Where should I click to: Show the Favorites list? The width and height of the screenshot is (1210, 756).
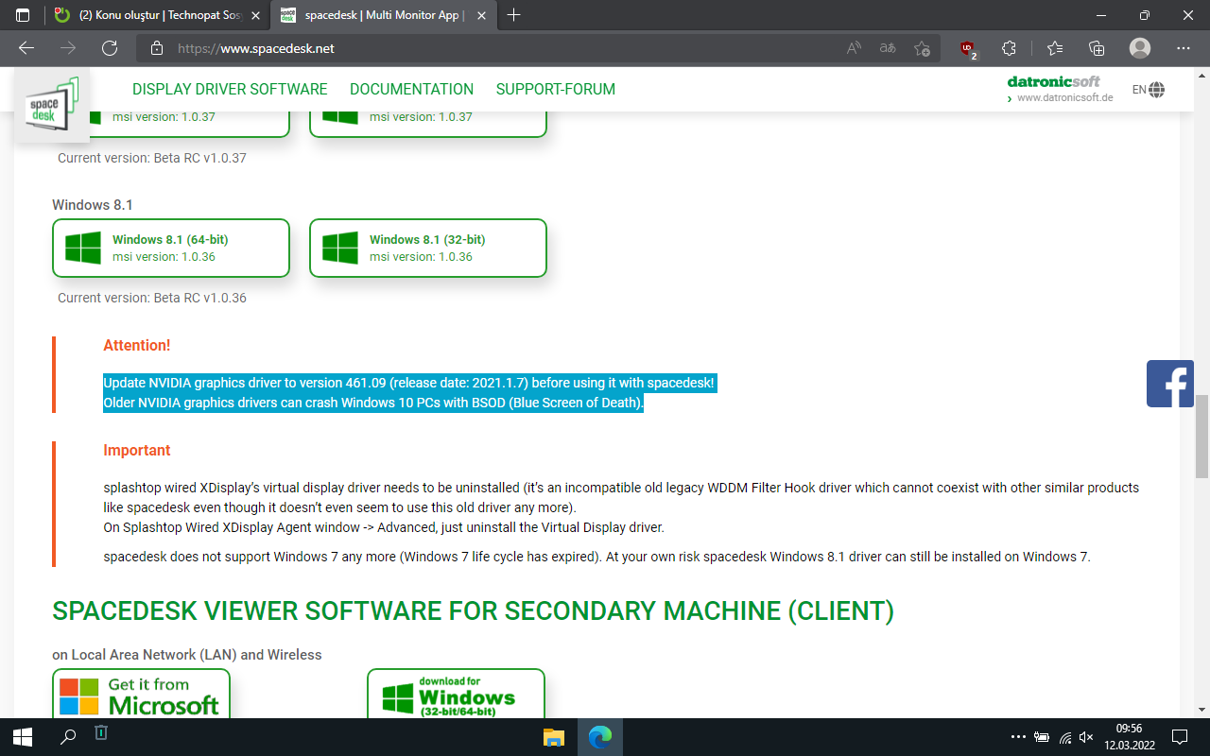(x=1055, y=48)
